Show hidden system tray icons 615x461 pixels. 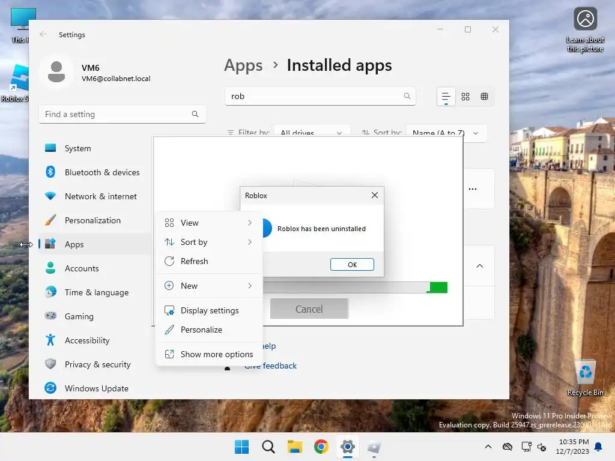[488, 447]
